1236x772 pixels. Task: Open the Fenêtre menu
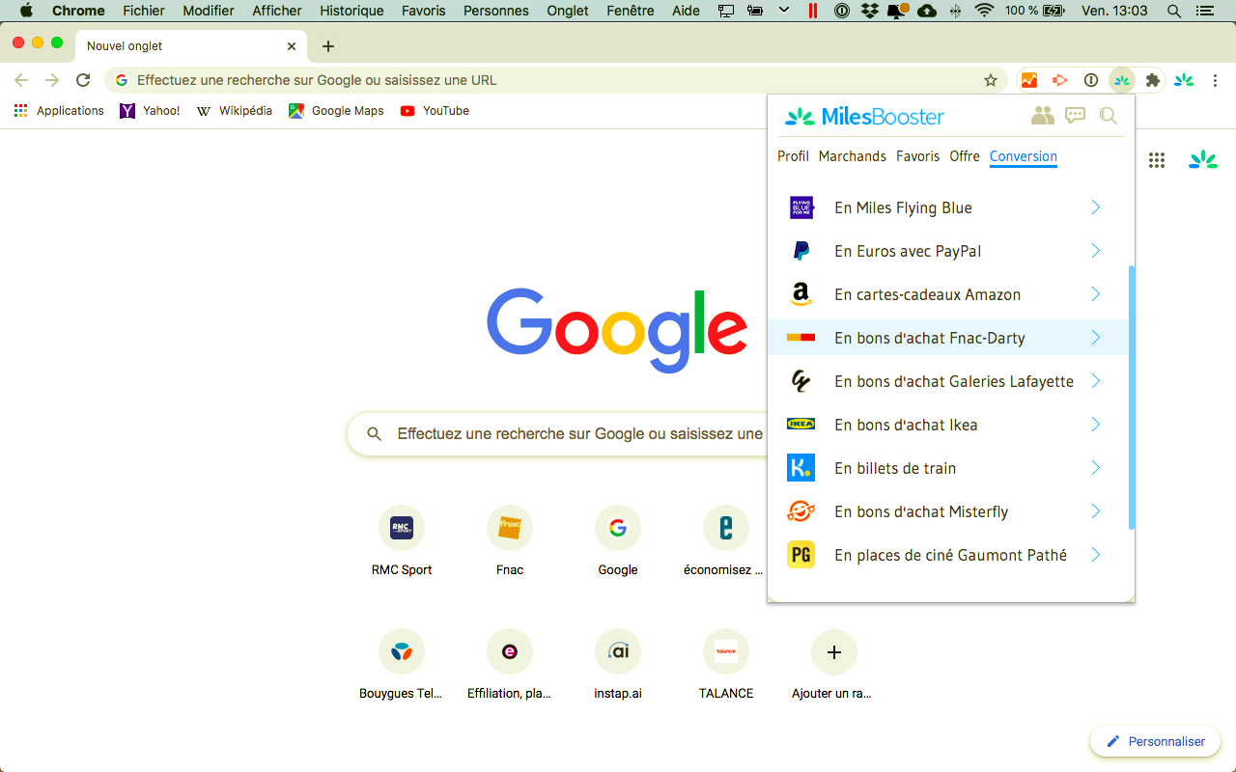pyautogui.click(x=630, y=11)
